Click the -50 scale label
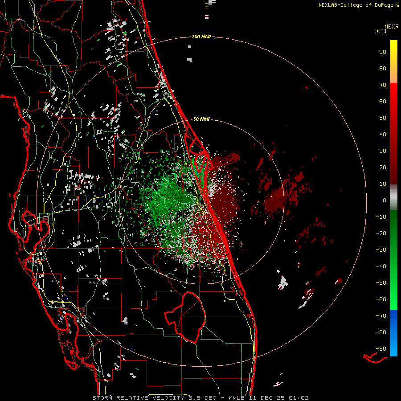Image resolution: width=401 pixels, height=401 pixels. point(381,283)
